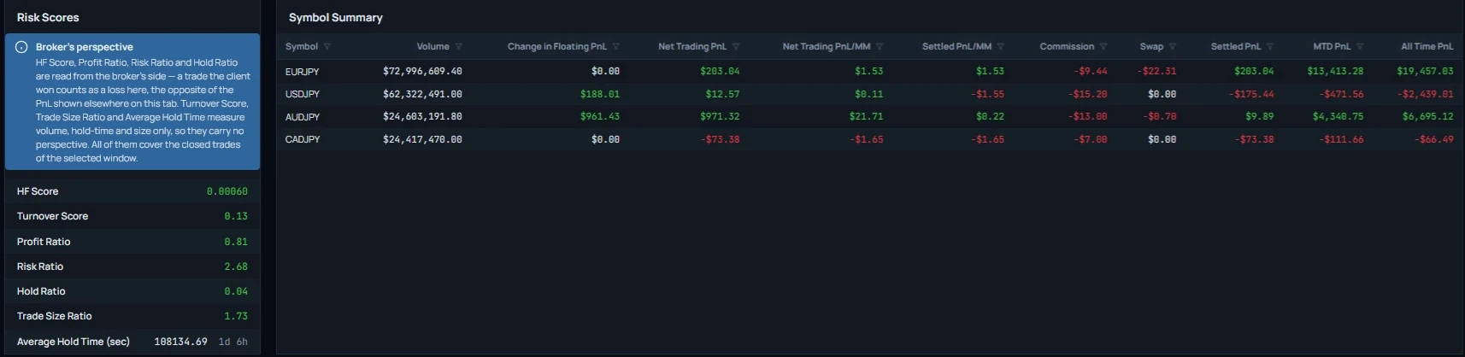
Task: Click the Average Hold Time value 108134.69
Action: (180, 342)
